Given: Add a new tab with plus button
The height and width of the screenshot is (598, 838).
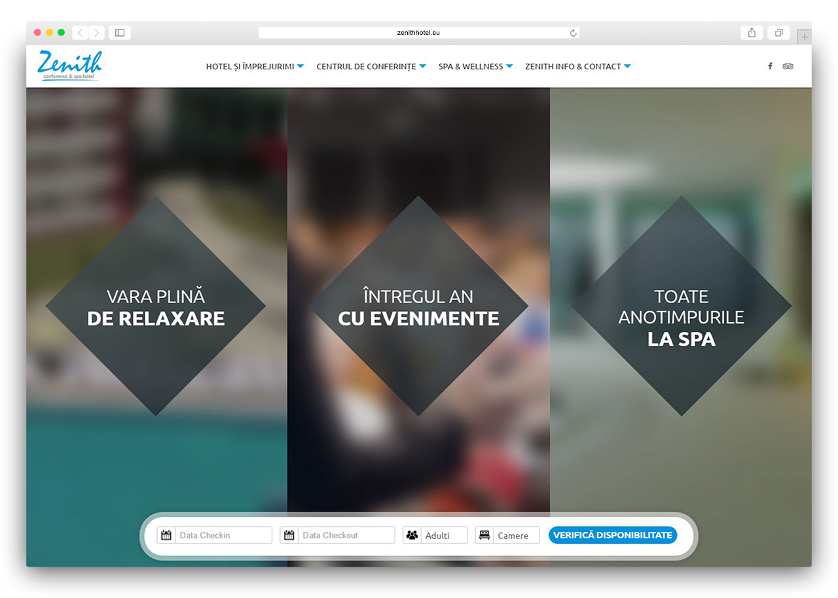Looking at the screenshot, I should 805,37.
